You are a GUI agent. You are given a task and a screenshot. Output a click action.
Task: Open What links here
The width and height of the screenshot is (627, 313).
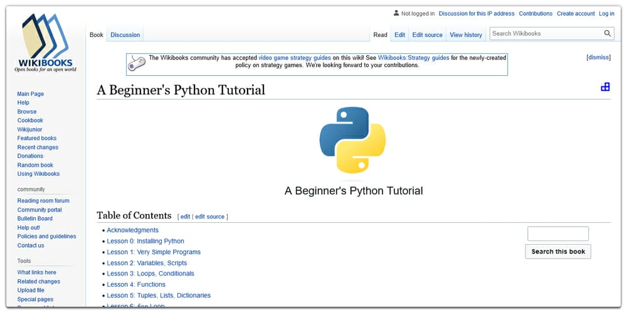click(x=37, y=272)
